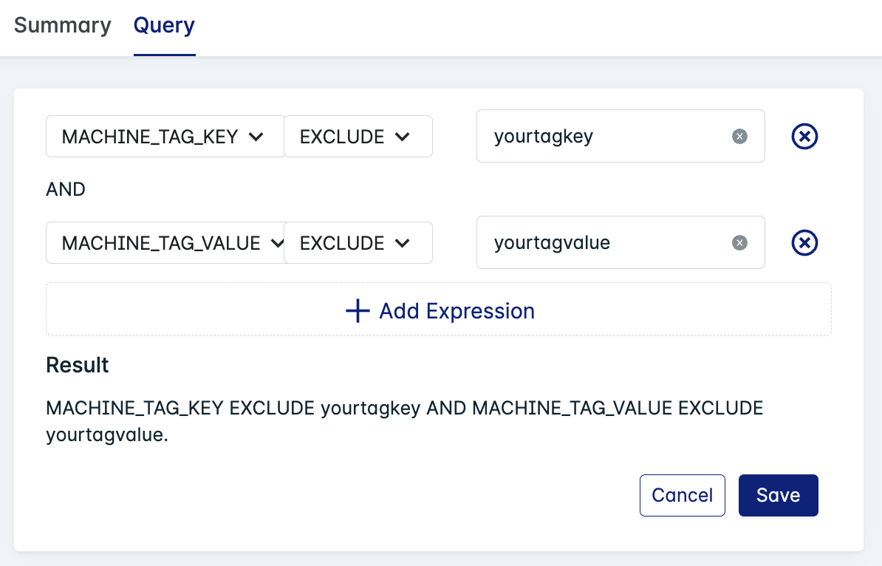Open the MACHINE_TAG_KEY field dropdown
Screen dimensions: 882x566
[x=165, y=137]
